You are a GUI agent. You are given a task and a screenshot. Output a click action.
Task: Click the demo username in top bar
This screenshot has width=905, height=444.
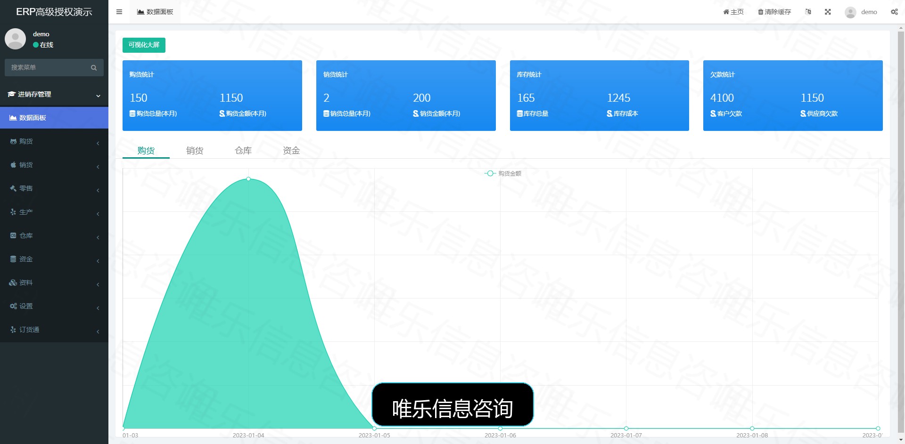pos(869,12)
